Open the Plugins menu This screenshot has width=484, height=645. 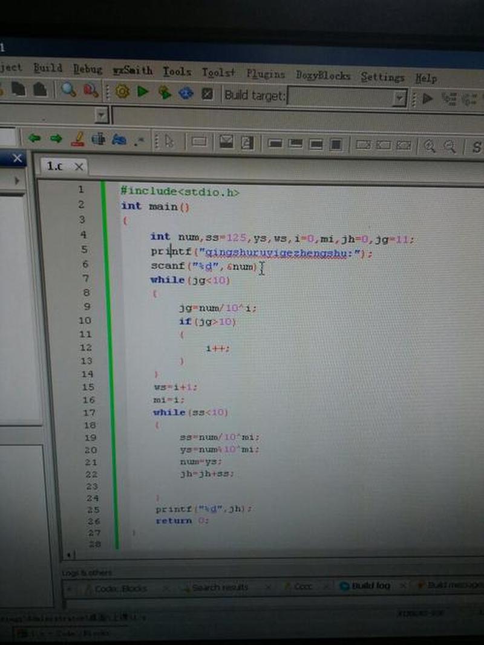pyautogui.click(x=266, y=74)
